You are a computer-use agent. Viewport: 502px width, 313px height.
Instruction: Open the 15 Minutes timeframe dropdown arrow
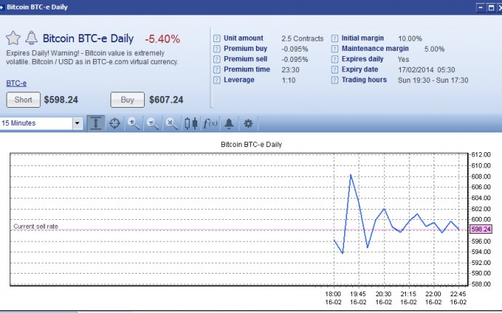click(77, 123)
